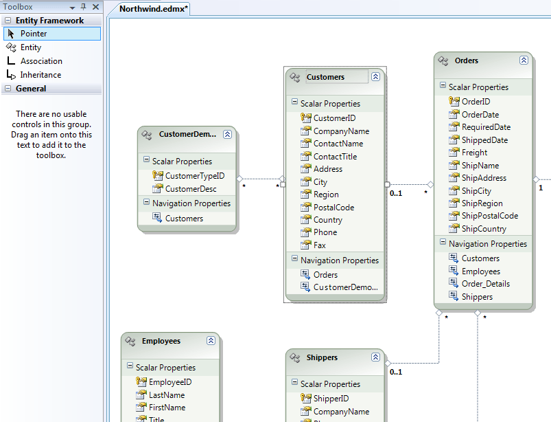
Task: Select the Entity tool icon
Action: [11, 47]
